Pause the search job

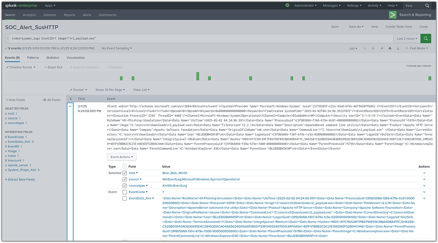pyautogui.click(x=365, y=48)
